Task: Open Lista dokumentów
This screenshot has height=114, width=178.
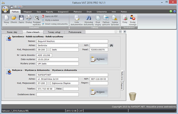Action: 77,20
